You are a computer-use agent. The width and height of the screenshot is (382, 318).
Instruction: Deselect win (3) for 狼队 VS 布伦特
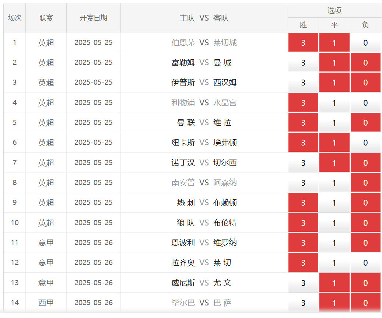pyautogui.click(x=303, y=223)
